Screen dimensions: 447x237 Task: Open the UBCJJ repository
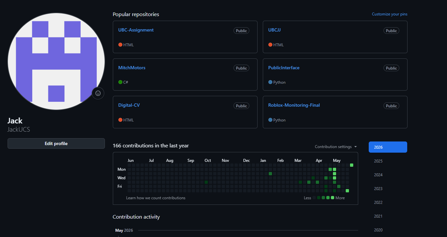coord(274,30)
